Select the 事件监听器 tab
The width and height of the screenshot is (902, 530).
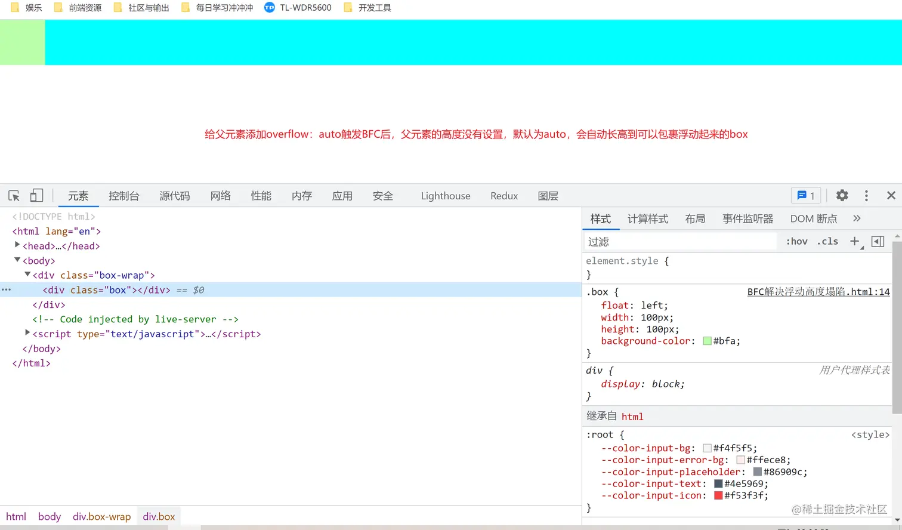point(748,219)
